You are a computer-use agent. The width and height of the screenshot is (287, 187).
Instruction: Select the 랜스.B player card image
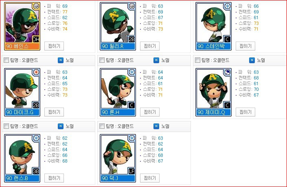pos(22,158)
